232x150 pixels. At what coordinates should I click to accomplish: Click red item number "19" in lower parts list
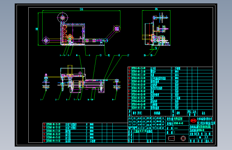44,124
